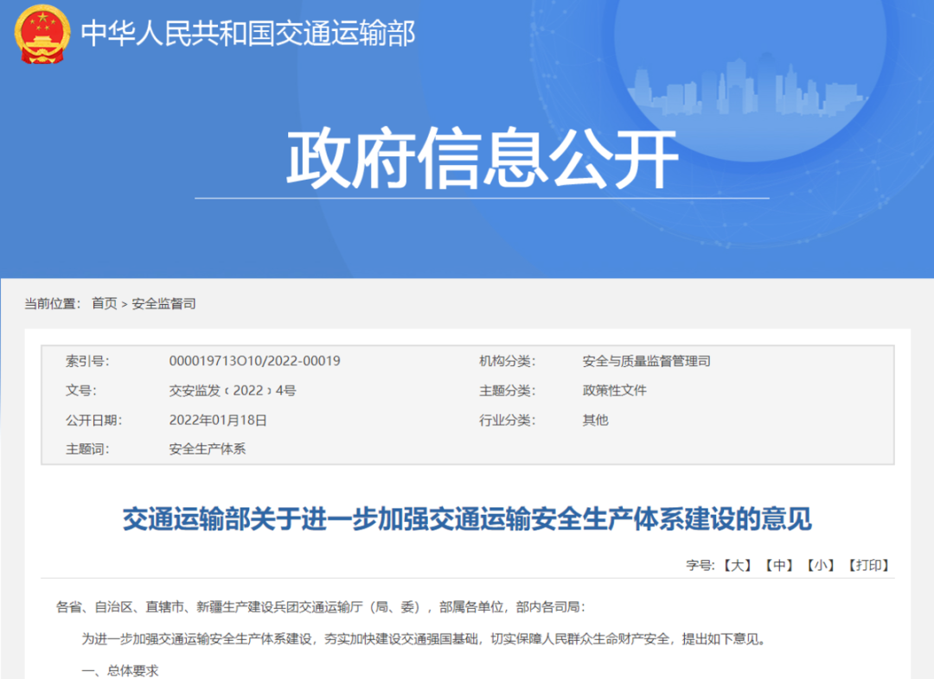This screenshot has height=679, width=934.
Task: Click the 公开日期 label
Action: 93,420
